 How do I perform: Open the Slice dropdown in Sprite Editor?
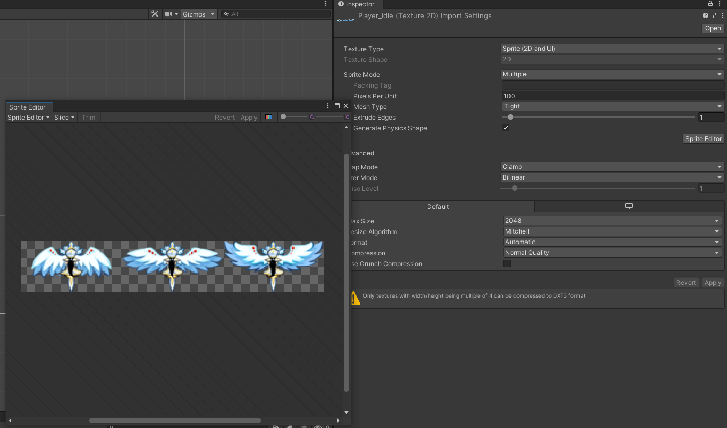click(x=64, y=117)
